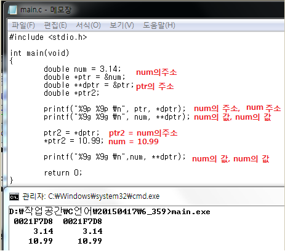Click second 0021F7D8 address in cmd output
The height and width of the screenshot is (251, 285).
click(x=82, y=222)
